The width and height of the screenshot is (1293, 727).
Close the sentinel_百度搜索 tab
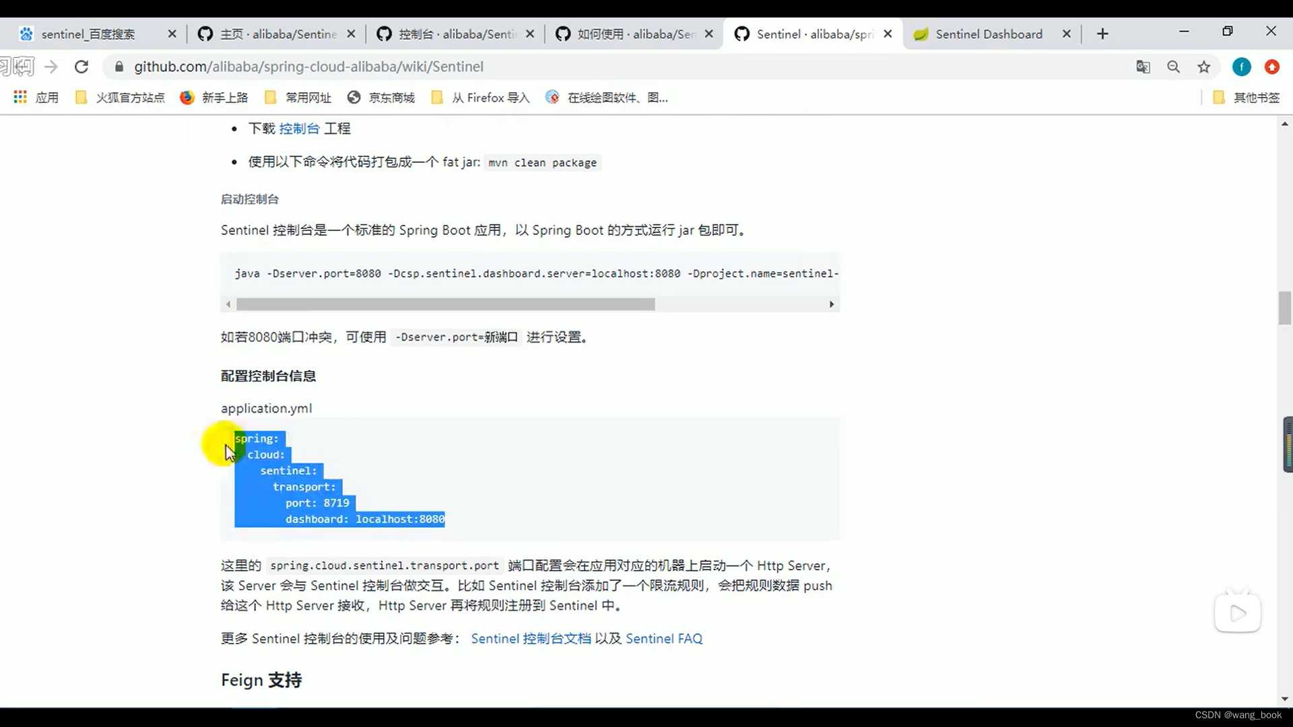[x=172, y=34]
